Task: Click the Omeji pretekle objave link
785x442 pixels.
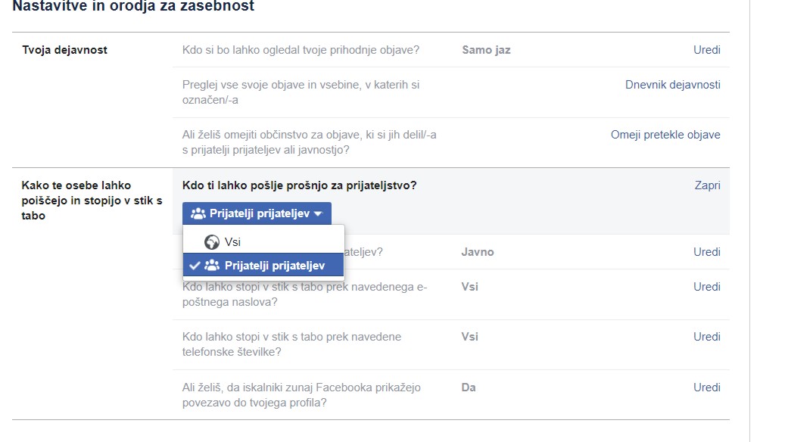Action: pos(665,135)
